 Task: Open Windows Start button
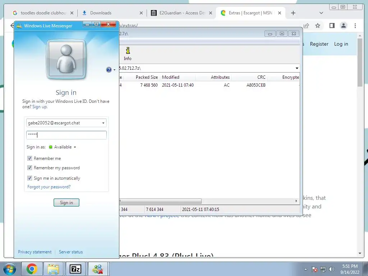coord(9,269)
